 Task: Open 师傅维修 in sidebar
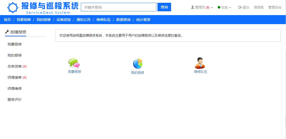[15, 89]
